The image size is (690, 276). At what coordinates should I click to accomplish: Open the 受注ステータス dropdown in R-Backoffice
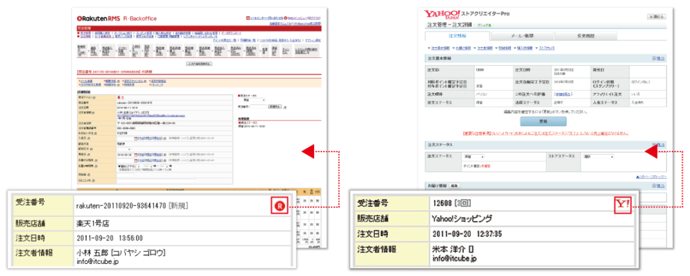click(254, 100)
